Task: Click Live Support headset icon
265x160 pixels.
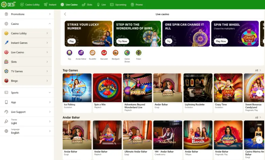Action: point(6,112)
